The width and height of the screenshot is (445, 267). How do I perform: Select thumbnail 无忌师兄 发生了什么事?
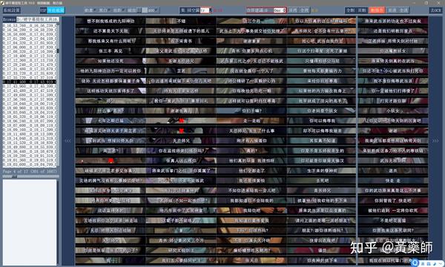251,131
